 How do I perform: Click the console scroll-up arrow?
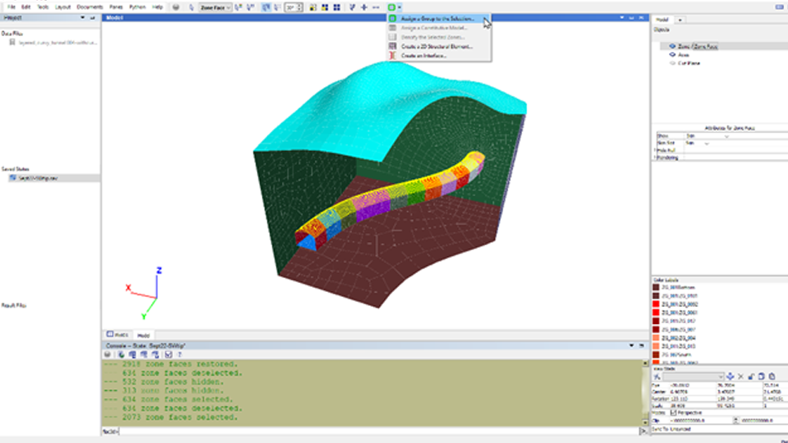click(645, 363)
